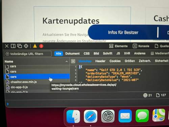Image resolution: width=169 pixels, height=127 pixels.
Task: Open the Elemente tab
Action: pos(118,46)
